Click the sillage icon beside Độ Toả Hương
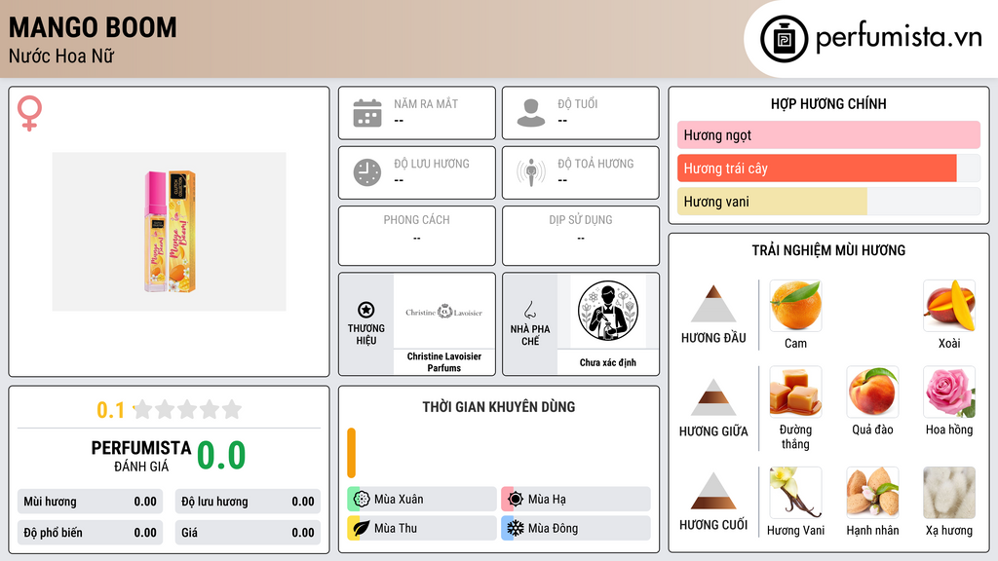Screen dimensions: 998x561 531,172
